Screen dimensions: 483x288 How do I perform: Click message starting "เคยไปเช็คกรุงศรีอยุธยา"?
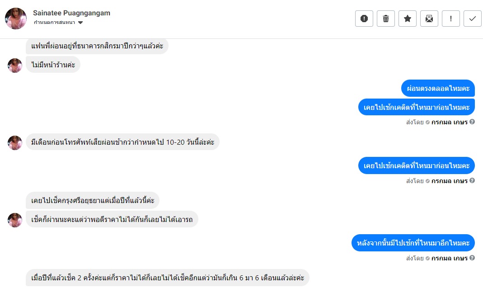point(93,200)
